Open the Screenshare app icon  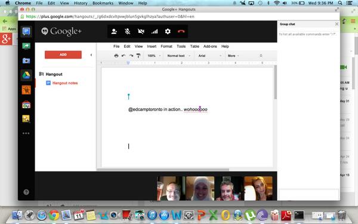(x=26, y=46)
